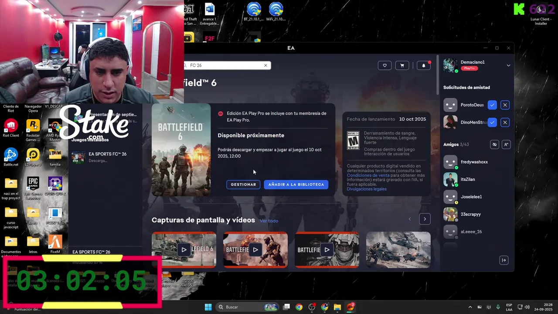The height and width of the screenshot is (314, 558).
Task: Accept DinoMenStru friend request
Action: pos(492,123)
